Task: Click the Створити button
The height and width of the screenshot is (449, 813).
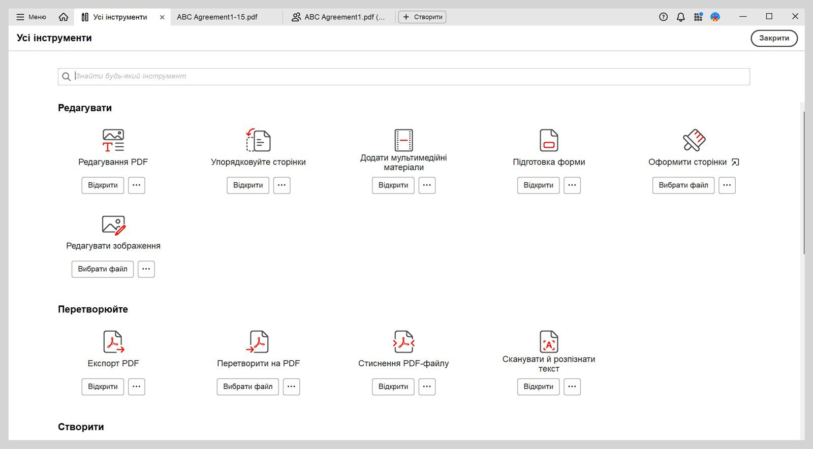Action: point(422,17)
